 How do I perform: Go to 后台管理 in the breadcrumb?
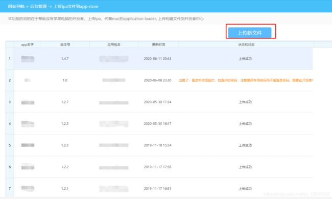click(38, 6)
